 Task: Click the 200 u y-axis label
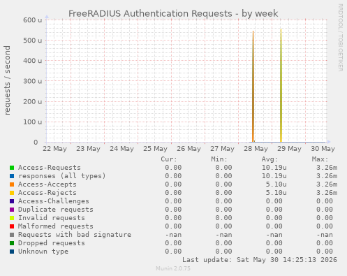[x=33, y=101]
